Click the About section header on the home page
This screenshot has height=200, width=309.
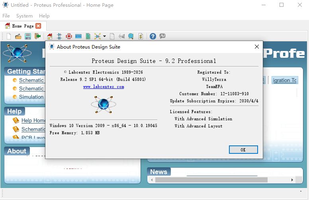(17, 151)
